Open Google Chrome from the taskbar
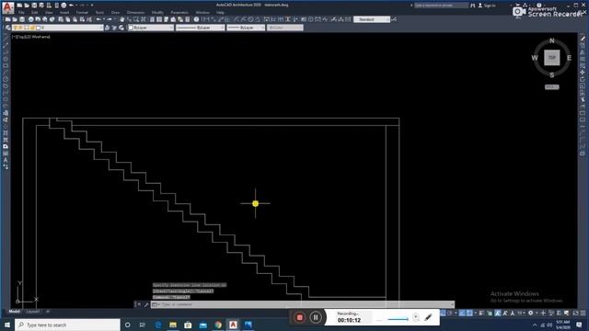This screenshot has width=589, height=331. tap(218, 325)
